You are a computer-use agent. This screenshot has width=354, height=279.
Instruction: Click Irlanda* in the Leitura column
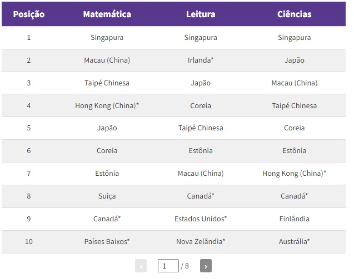tap(201, 60)
